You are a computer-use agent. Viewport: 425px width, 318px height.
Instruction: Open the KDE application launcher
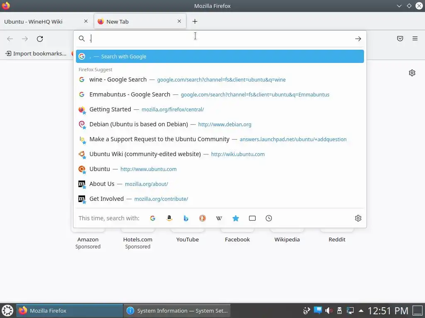pyautogui.click(x=7, y=311)
